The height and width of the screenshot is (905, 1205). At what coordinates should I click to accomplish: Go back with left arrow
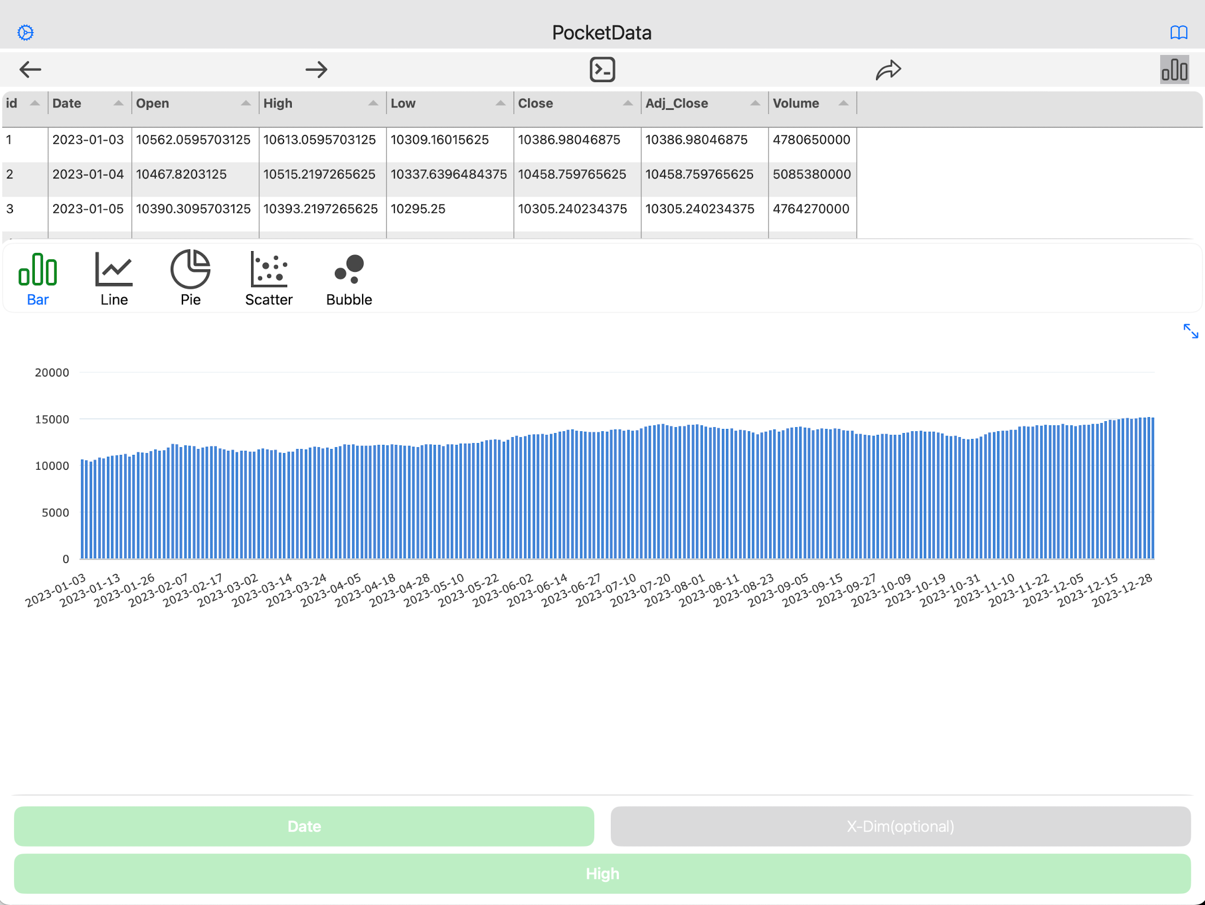(x=30, y=70)
